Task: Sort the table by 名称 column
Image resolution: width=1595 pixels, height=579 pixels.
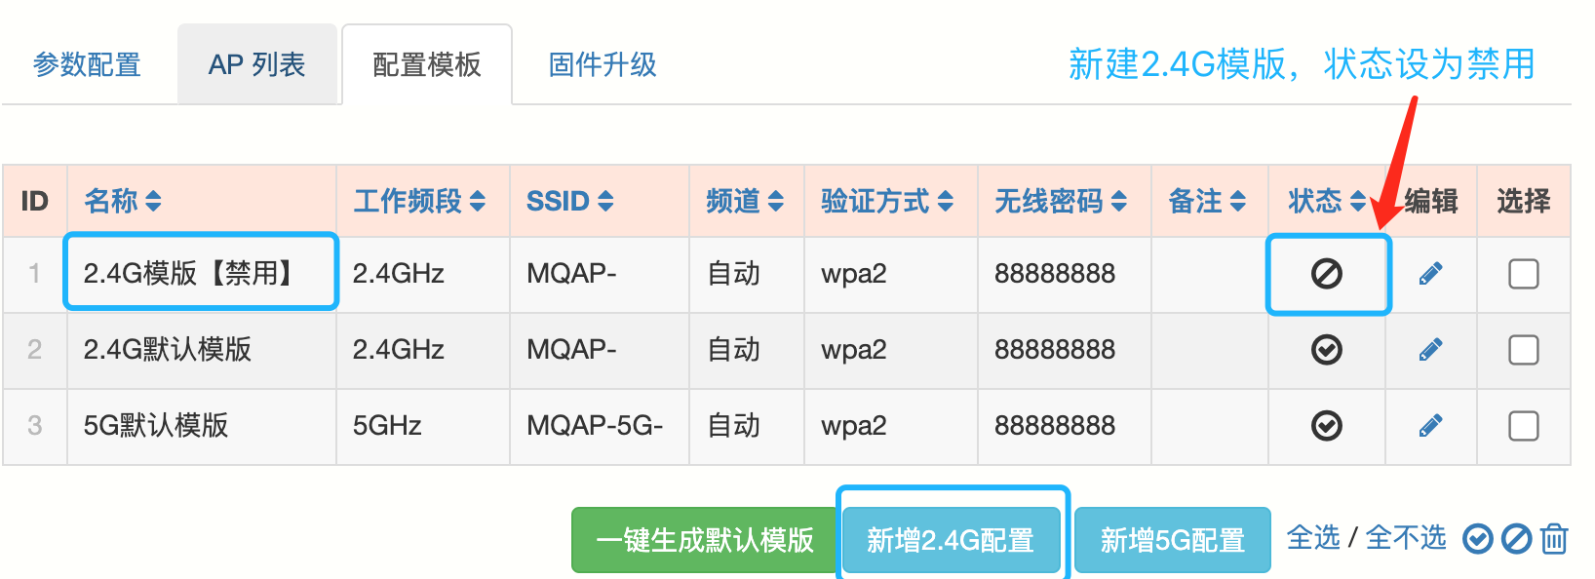Action: pyautogui.click(x=123, y=201)
